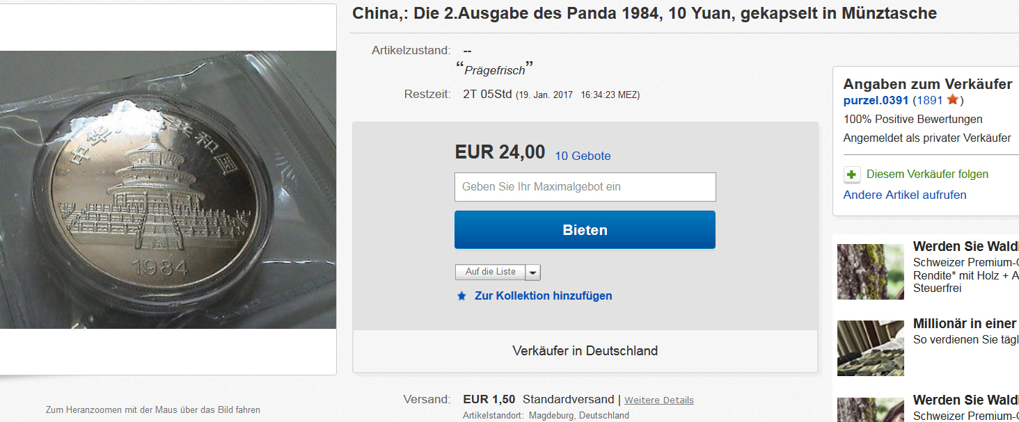Open Weitere Details shipping link

[x=659, y=400]
